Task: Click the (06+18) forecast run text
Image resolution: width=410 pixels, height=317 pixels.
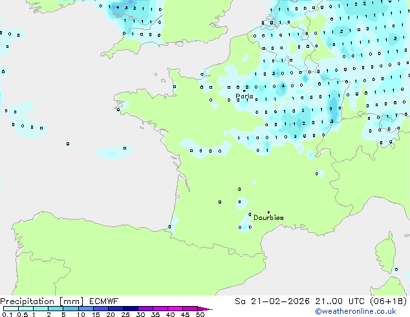Action: 388,301
